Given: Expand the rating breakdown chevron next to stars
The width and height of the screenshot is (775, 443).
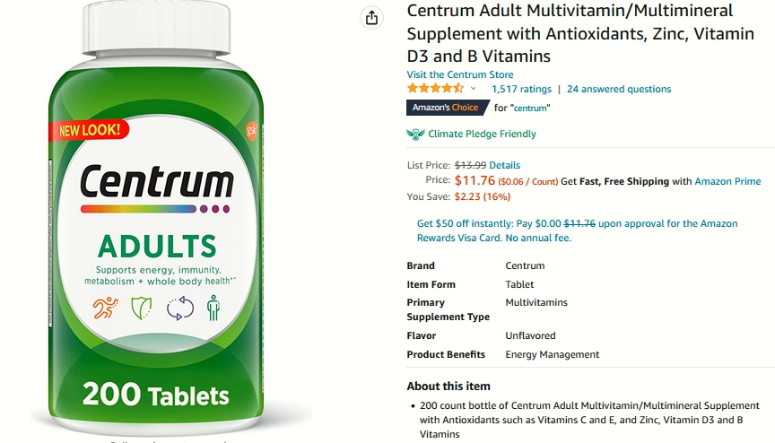Looking at the screenshot, I should pyautogui.click(x=473, y=89).
